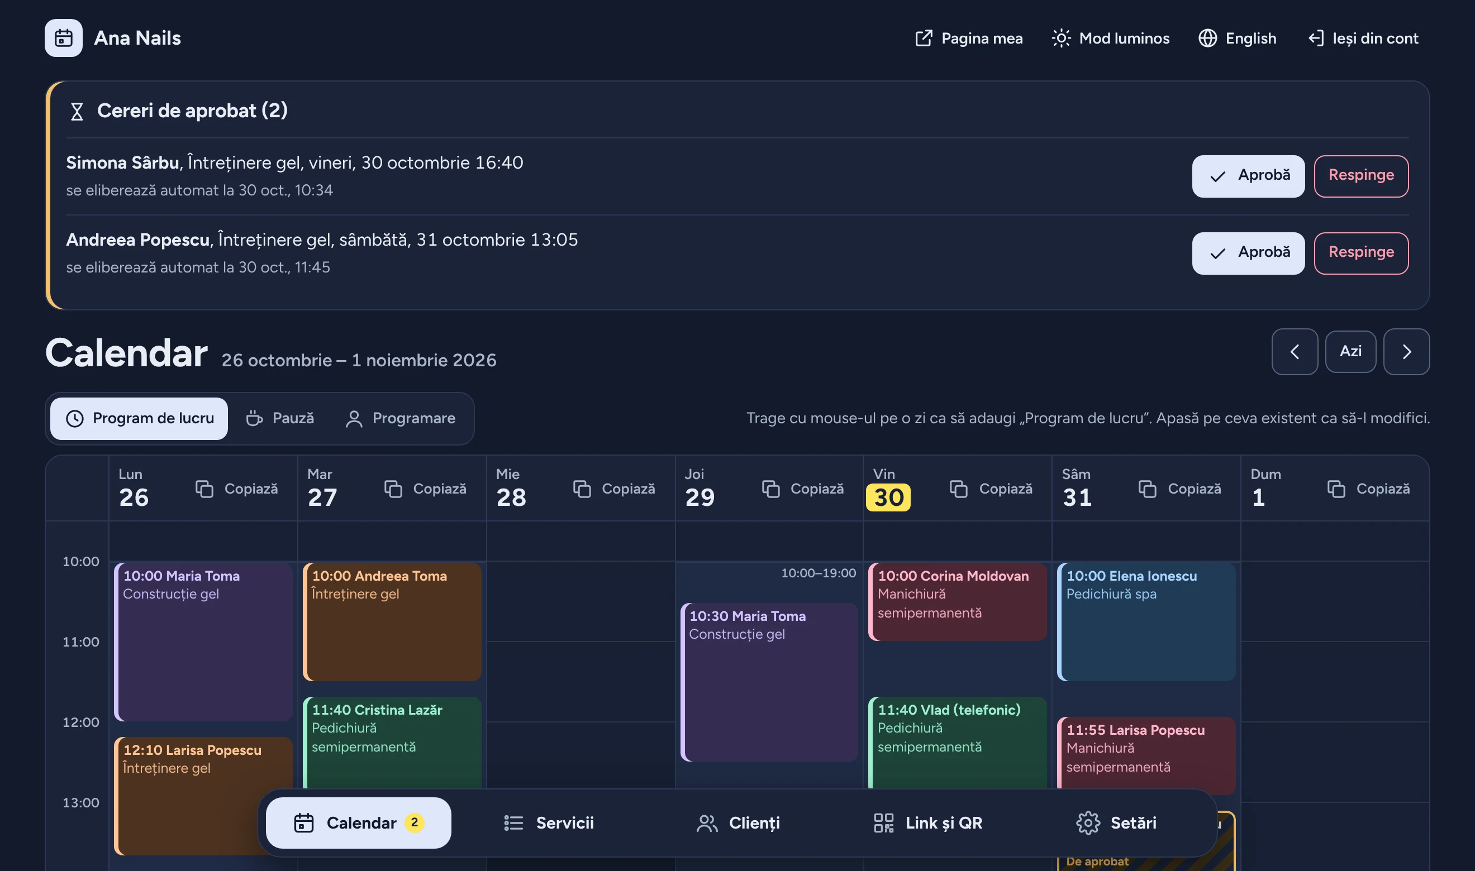Copy Friday 30 schedule
1475x871 pixels.
coord(991,489)
